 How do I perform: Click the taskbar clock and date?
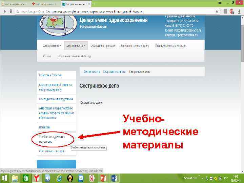236,178
